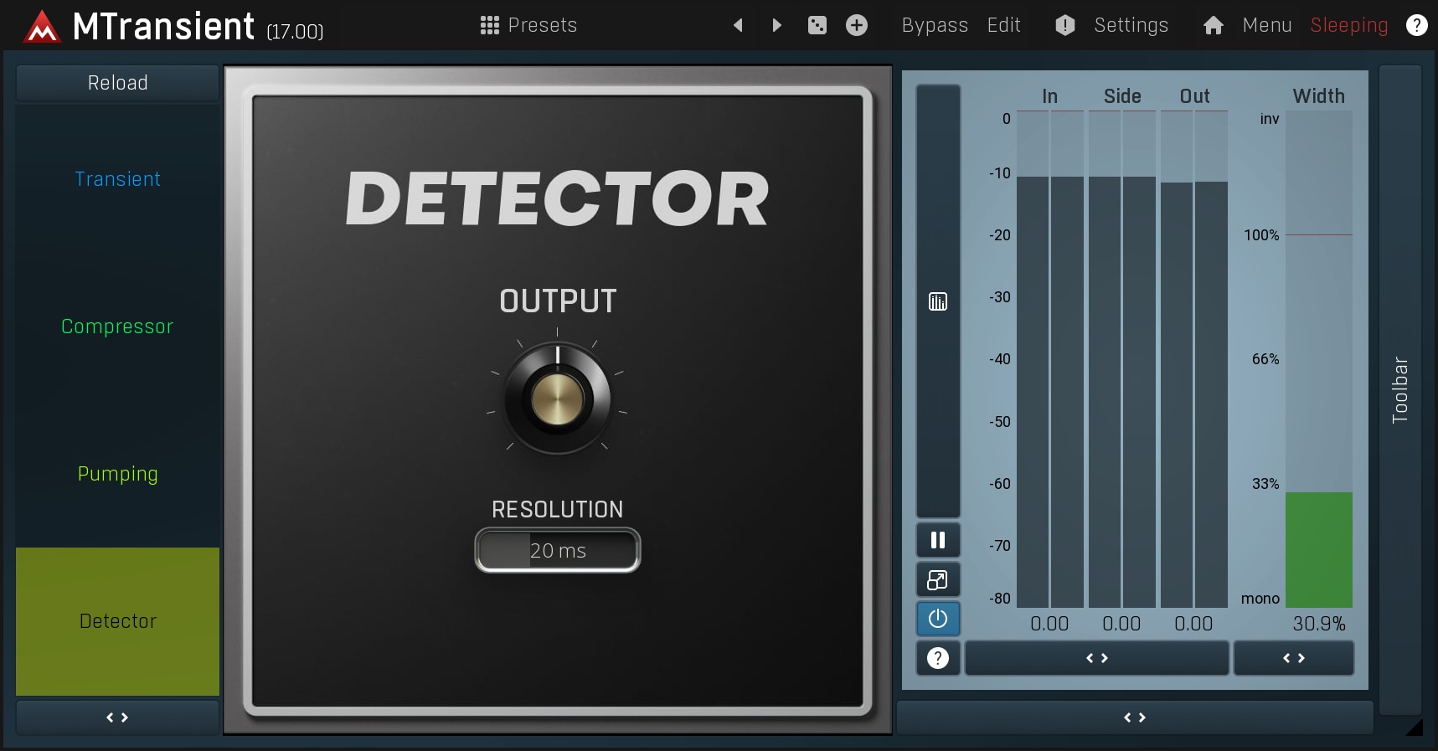Select the Compressor tab

tap(117, 327)
